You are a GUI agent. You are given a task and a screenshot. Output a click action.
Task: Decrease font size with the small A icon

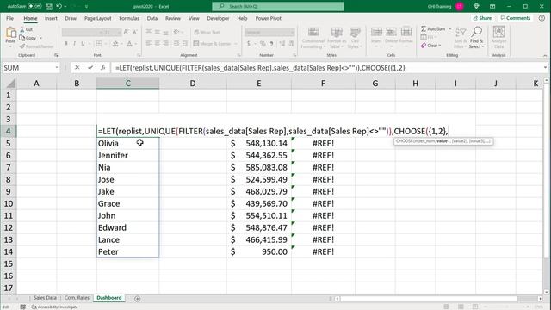click(x=135, y=32)
